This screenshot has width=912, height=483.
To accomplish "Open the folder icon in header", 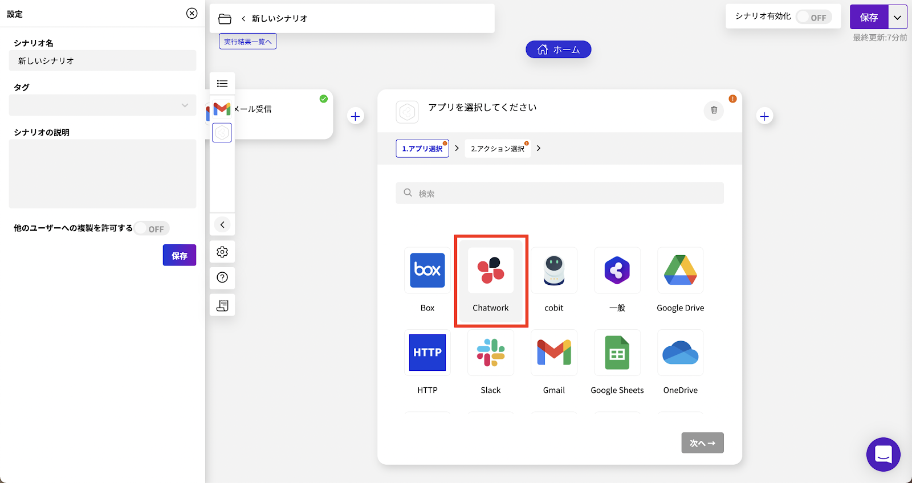I will point(225,19).
